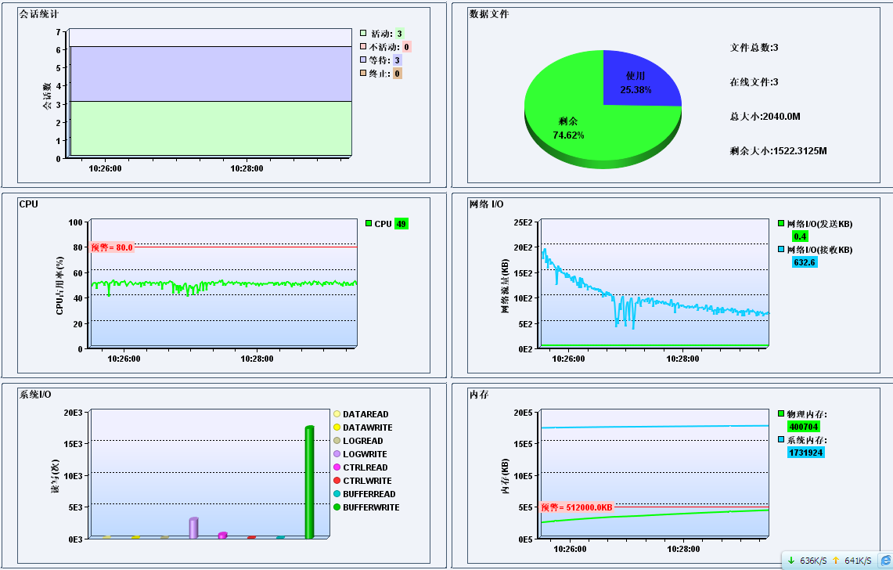
Task: Click the LOGWRITE legend marker
Action: (337, 454)
